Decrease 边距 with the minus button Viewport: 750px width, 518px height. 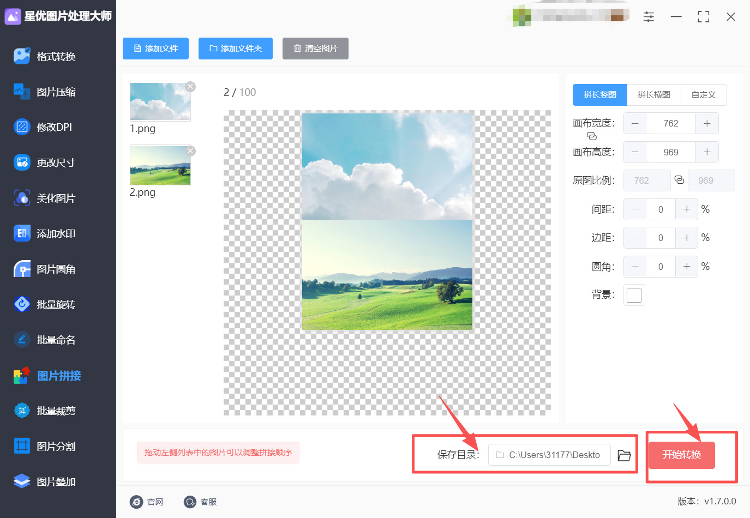pyautogui.click(x=635, y=238)
